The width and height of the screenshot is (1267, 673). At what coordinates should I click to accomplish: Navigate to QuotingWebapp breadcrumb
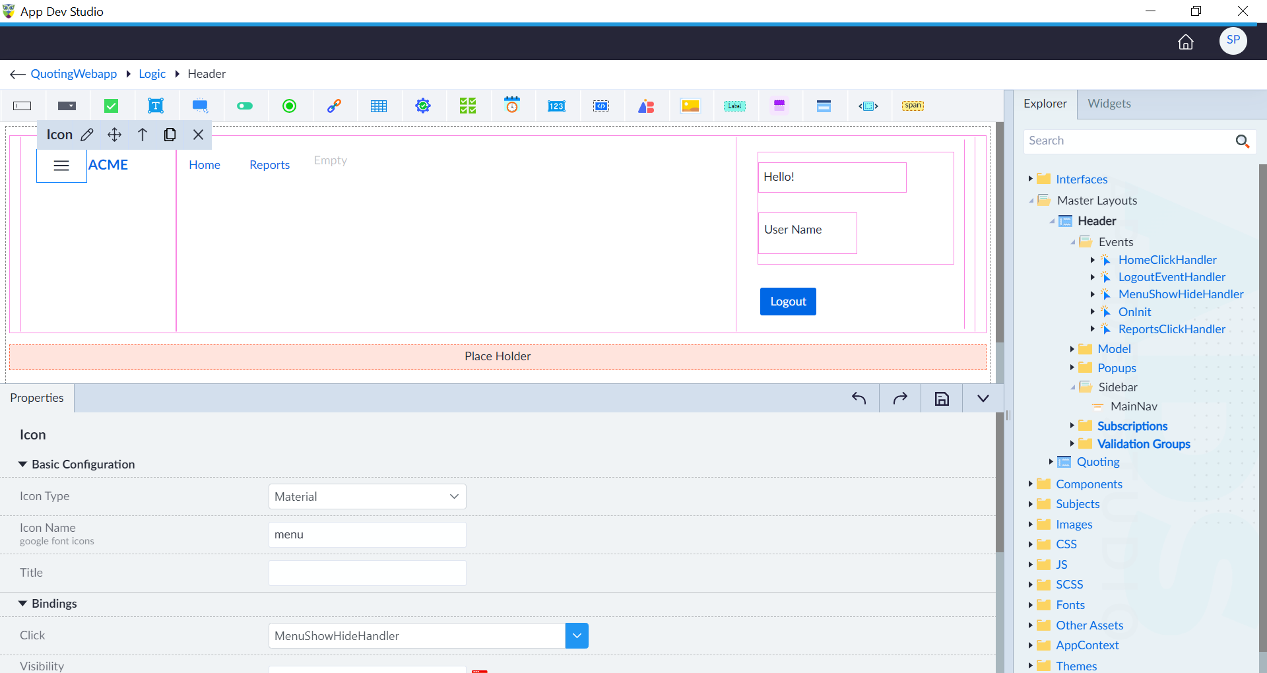74,74
